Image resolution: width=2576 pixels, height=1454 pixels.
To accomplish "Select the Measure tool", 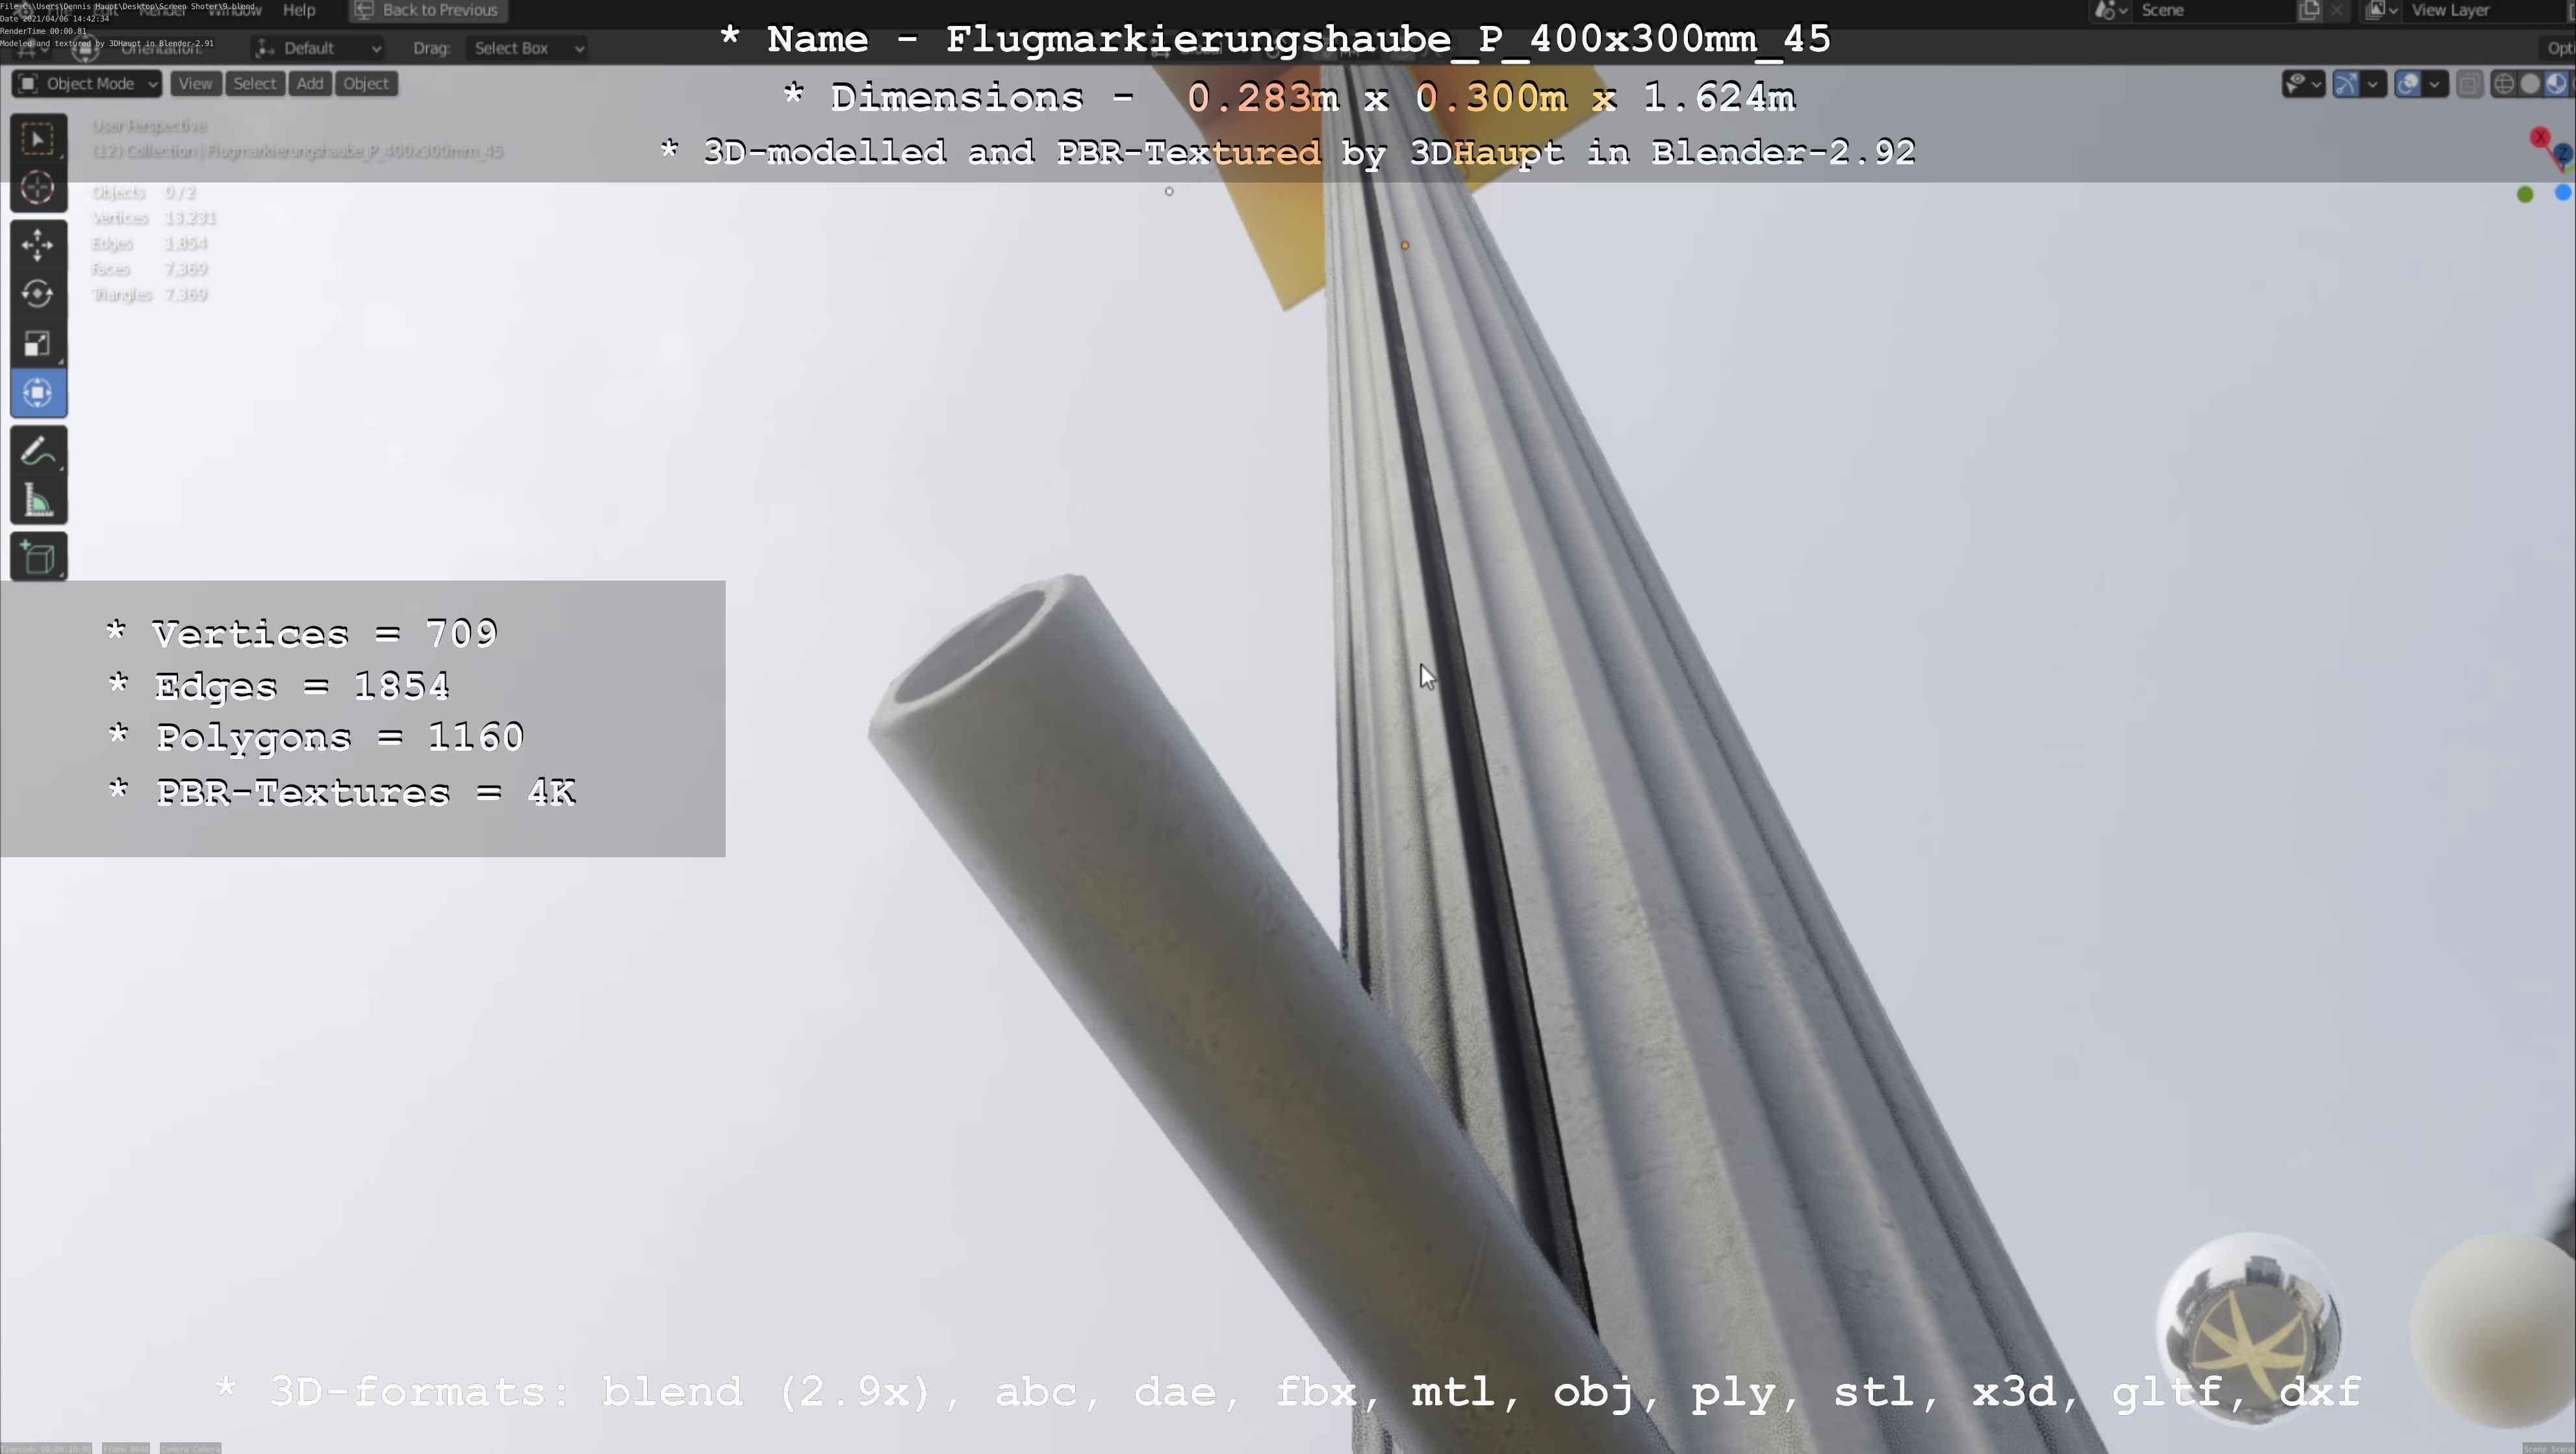I will tap(38, 501).
